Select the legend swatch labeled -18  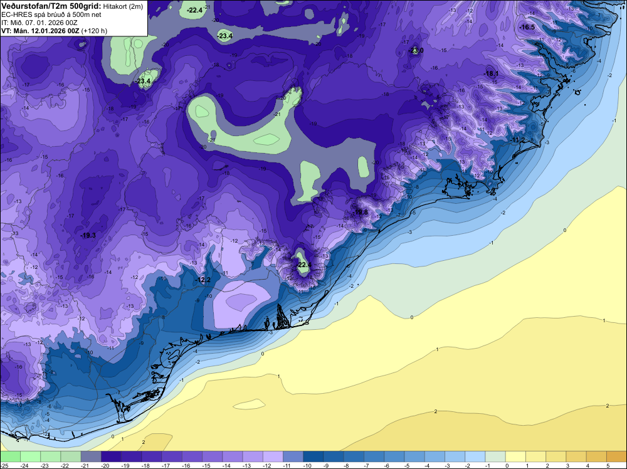[152, 456]
